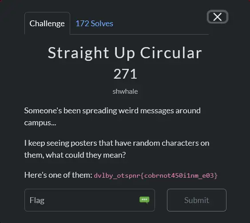Switch to the Challenge tab
250x223 pixels.
tap(47, 24)
